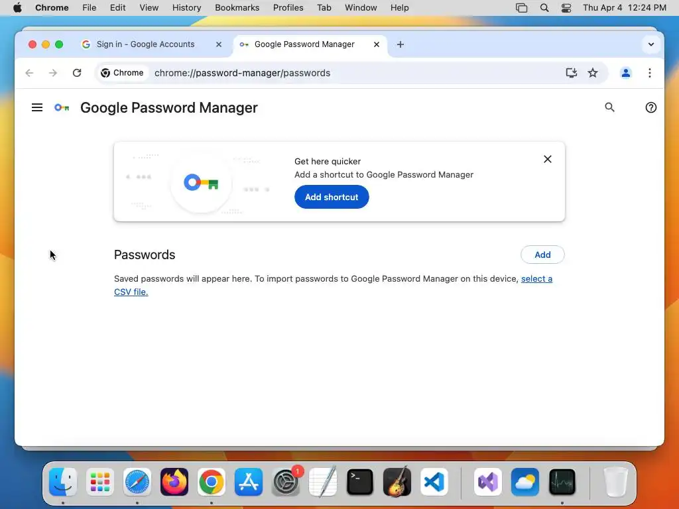Open the Tab menu
Viewport: 679px width, 509px height.
coord(324,8)
